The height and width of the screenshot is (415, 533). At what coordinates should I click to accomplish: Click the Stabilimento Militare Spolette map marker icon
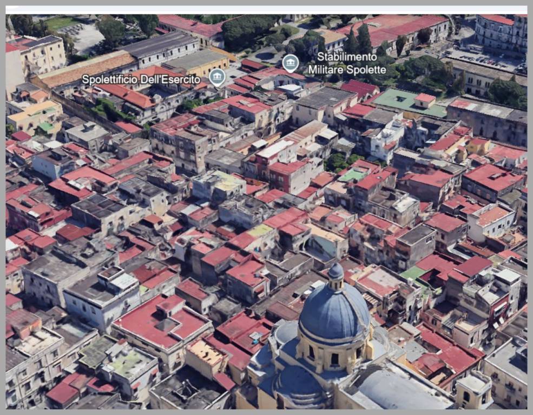pos(291,63)
